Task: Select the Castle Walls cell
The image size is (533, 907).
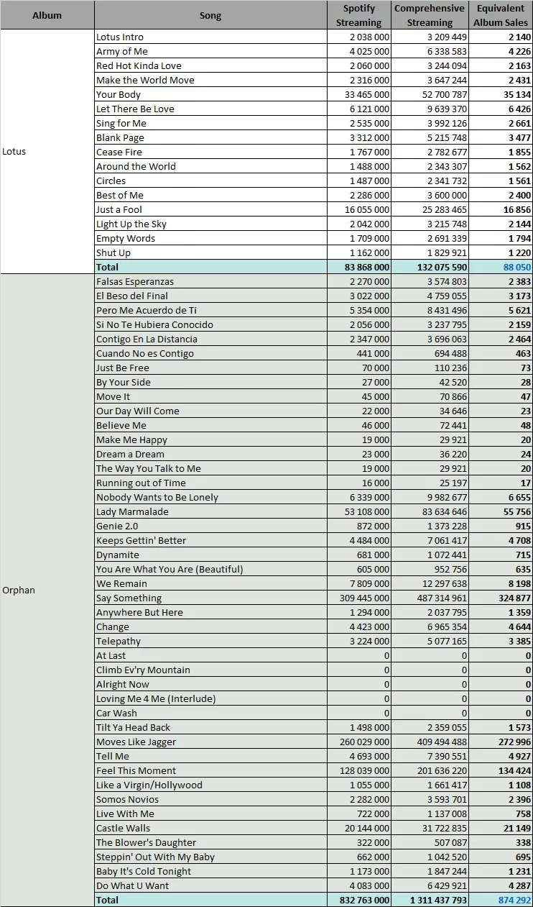Action: pyautogui.click(x=210, y=828)
